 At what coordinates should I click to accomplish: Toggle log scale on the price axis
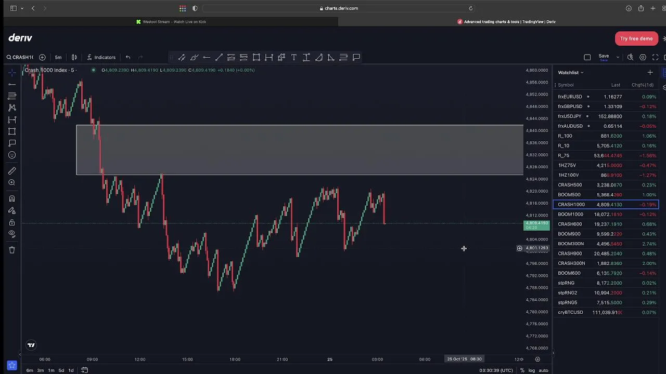click(x=531, y=370)
